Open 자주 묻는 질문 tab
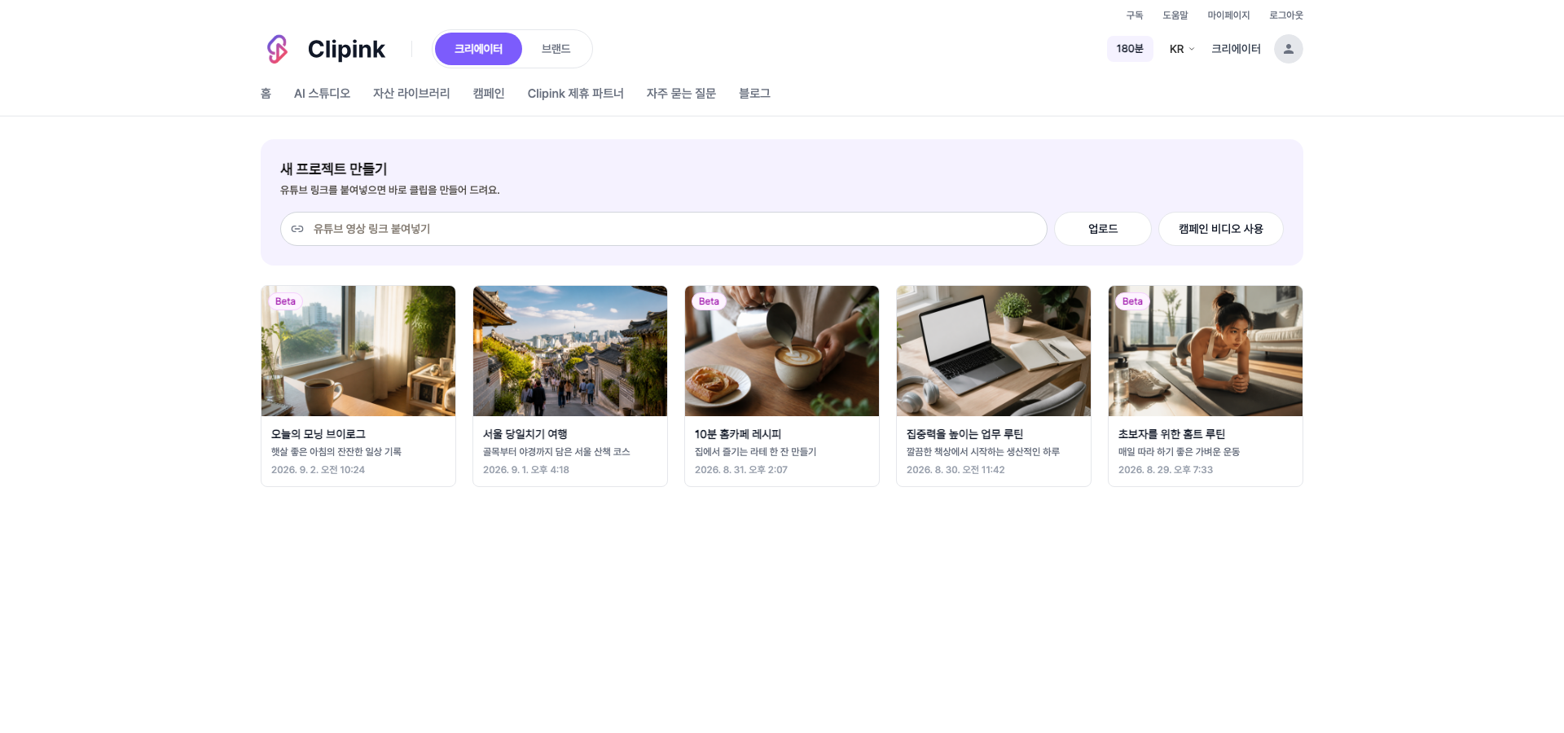The width and height of the screenshot is (1564, 733). click(681, 94)
